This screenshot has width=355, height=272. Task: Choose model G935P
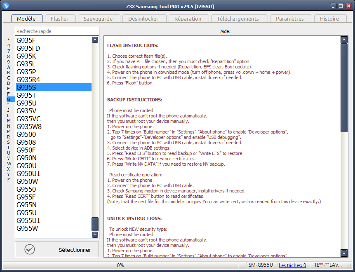(54, 72)
